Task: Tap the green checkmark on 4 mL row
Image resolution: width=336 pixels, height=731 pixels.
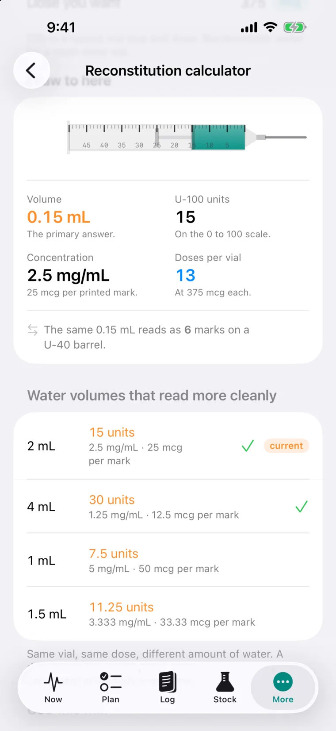Action: click(302, 507)
